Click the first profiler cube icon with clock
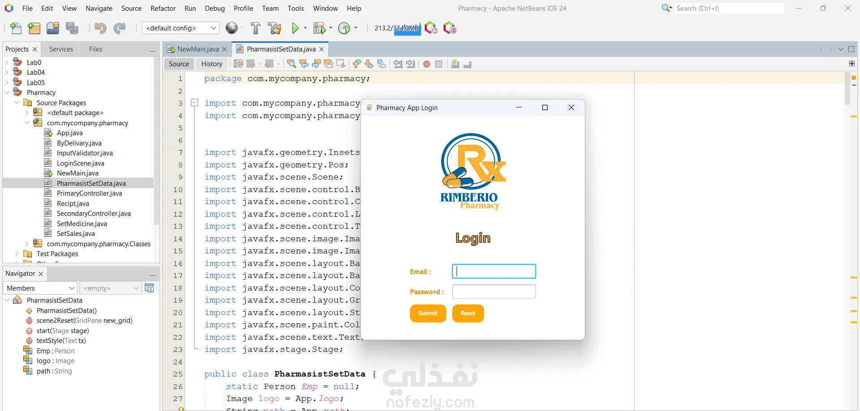 click(x=431, y=28)
